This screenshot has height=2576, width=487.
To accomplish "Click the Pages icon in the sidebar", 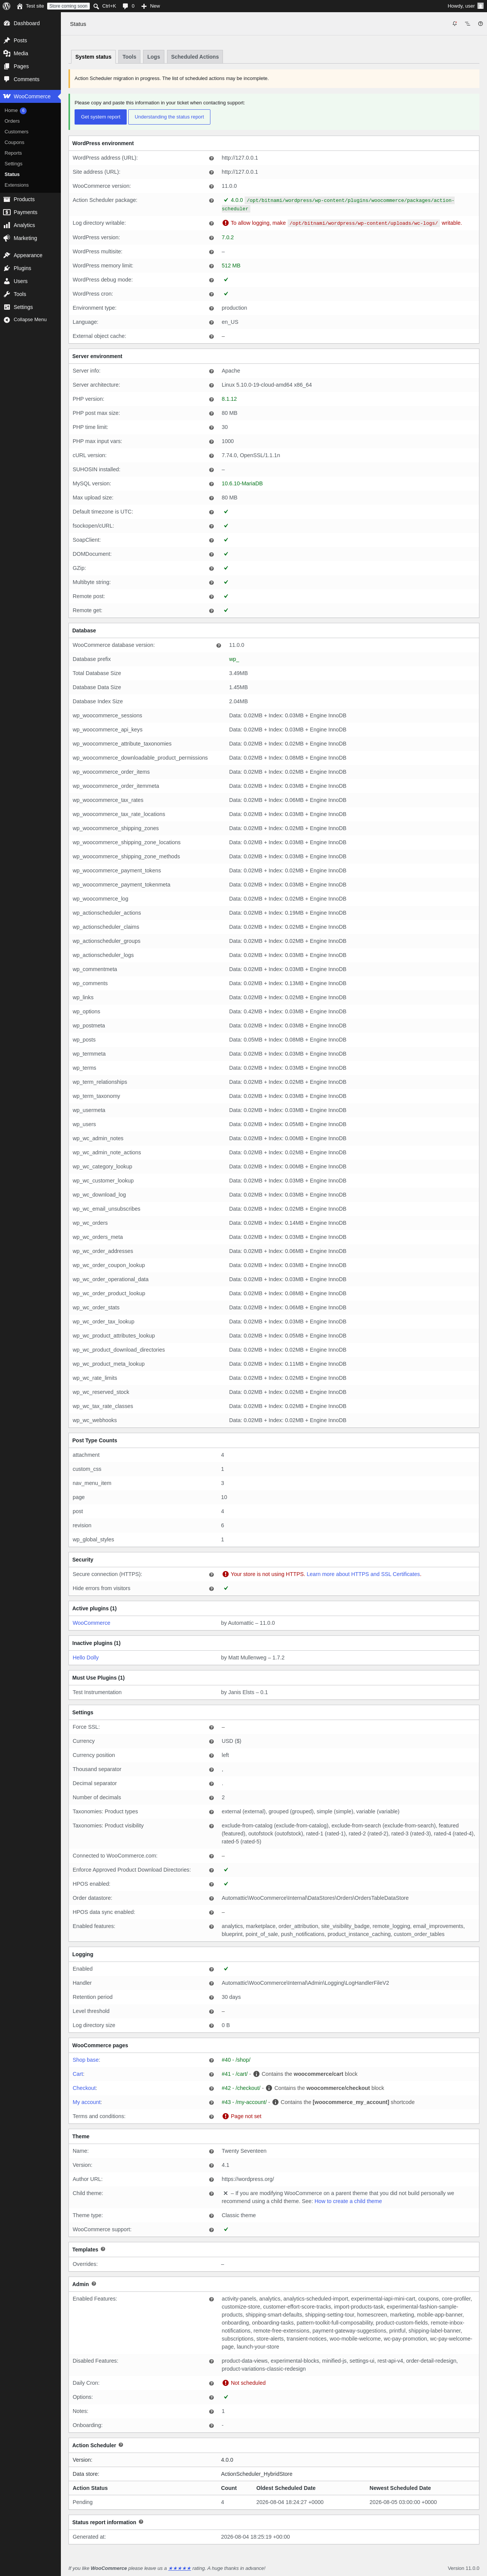I will [7, 66].
